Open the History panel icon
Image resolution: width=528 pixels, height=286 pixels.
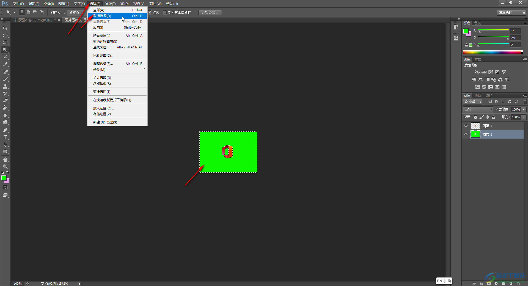pyautogui.click(x=456, y=27)
